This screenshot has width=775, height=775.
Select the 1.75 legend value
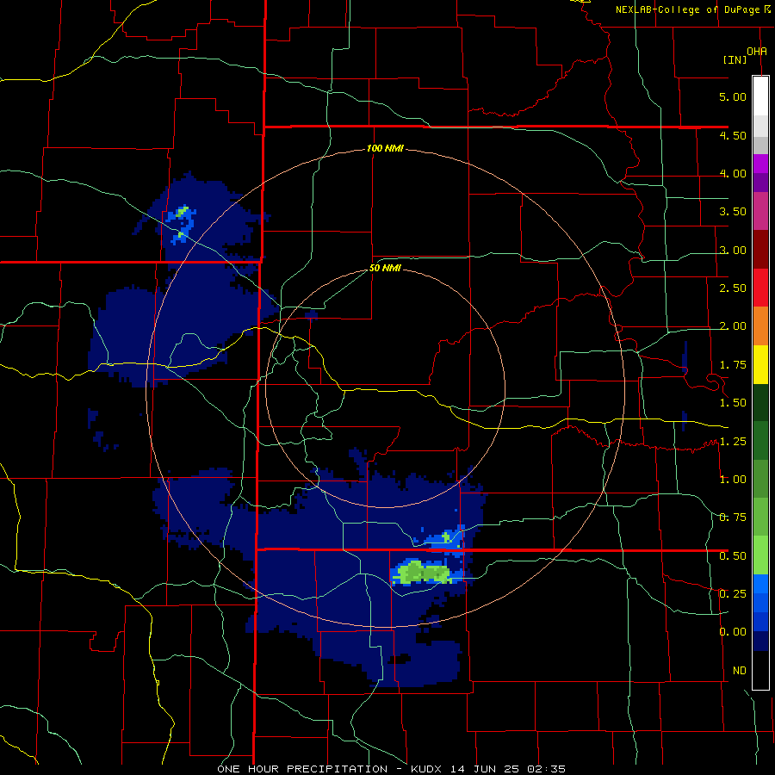pyautogui.click(x=733, y=365)
